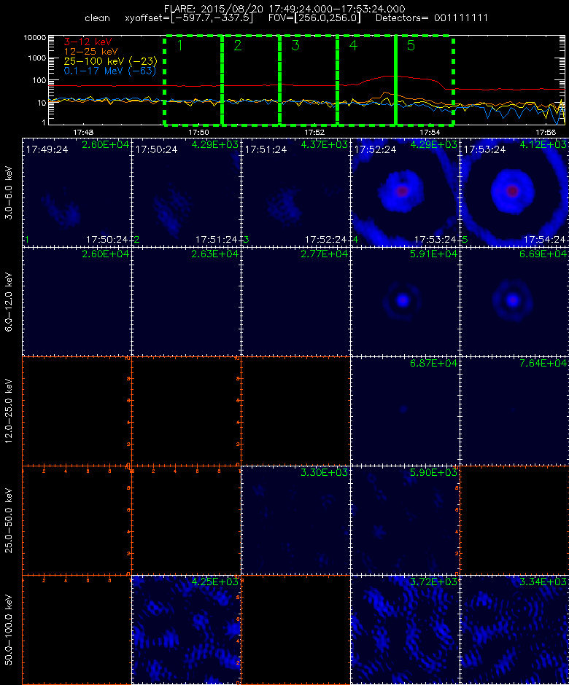The image size is (569, 685).
Task: Select the 4.37E+03 peak value
Action: point(324,144)
